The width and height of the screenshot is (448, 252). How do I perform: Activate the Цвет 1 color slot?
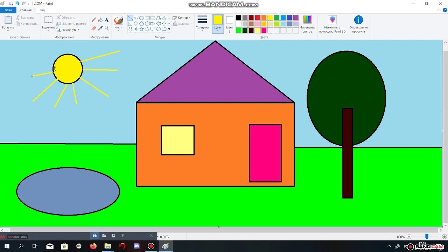(x=218, y=24)
